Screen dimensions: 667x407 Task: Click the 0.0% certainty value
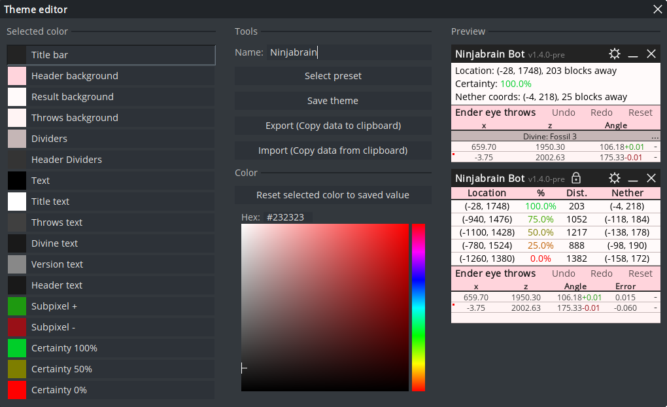[x=541, y=259]
